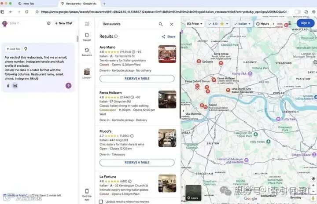Click info icon beside Ave Mario reviews count
The height and width of the screenshot is (204, 317).
[133, 52]
